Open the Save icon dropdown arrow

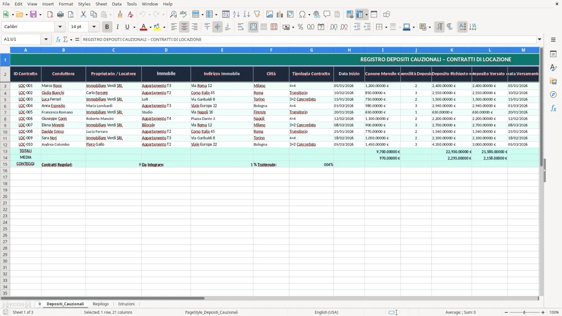pos(40,15)
